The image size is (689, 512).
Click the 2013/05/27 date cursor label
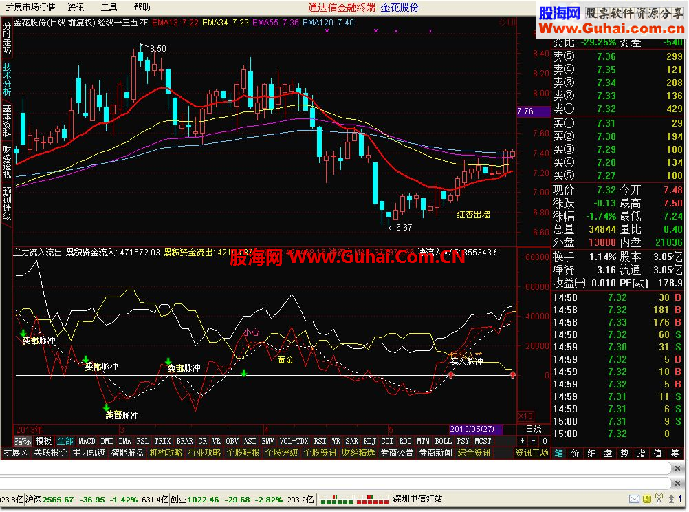475,429
